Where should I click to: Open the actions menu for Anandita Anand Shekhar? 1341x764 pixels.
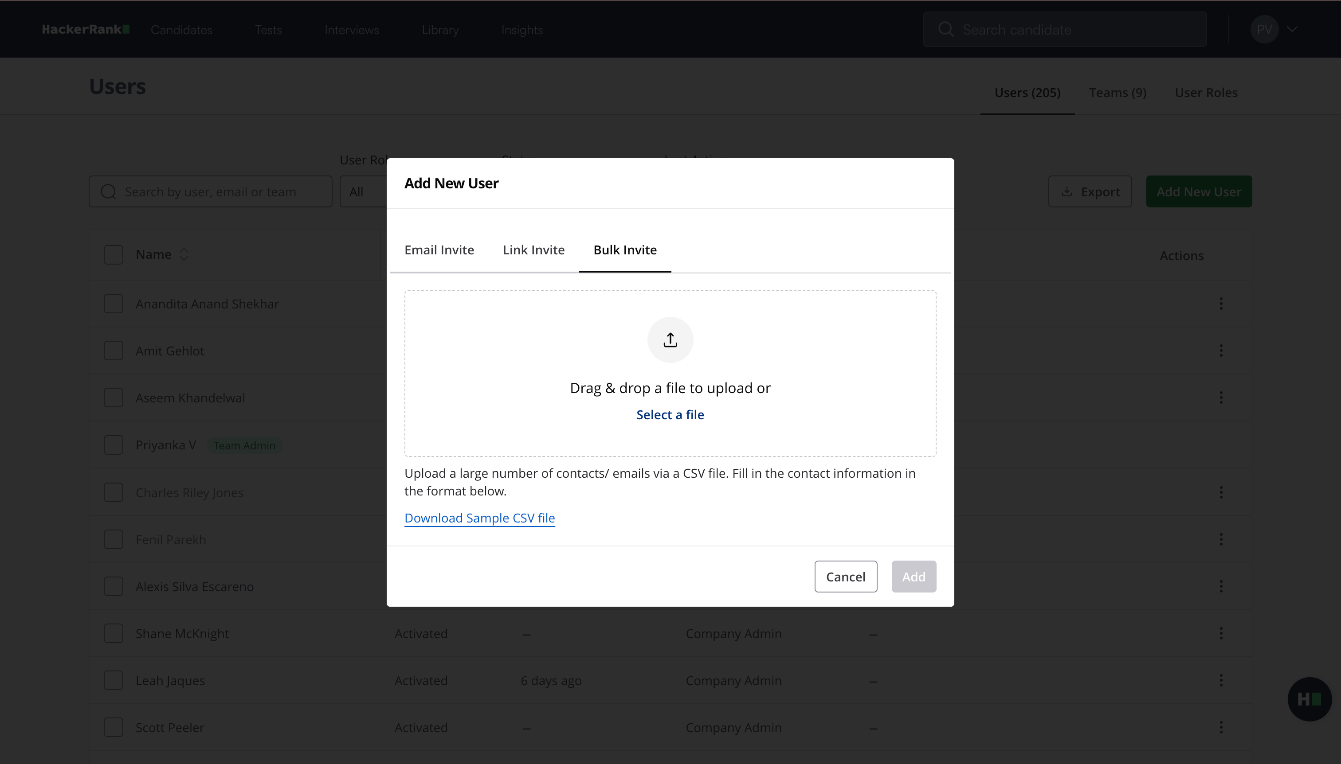[1221, 303]
